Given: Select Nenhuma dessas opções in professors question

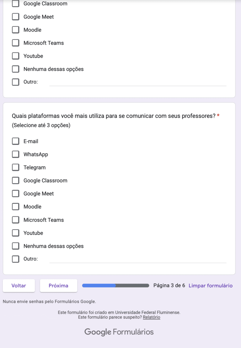Looking at the screenshot, I should [x=16, y=246].
